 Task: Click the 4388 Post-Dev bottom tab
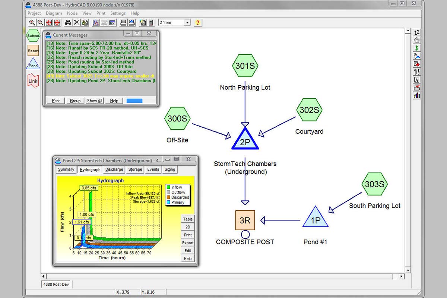point(56,284)
